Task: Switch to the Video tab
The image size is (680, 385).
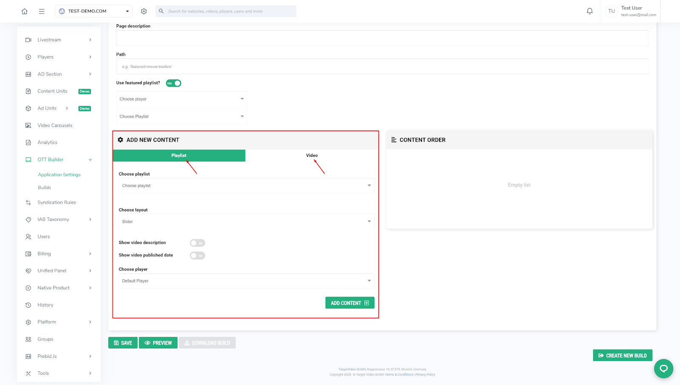Action: (x=312, y=156)
